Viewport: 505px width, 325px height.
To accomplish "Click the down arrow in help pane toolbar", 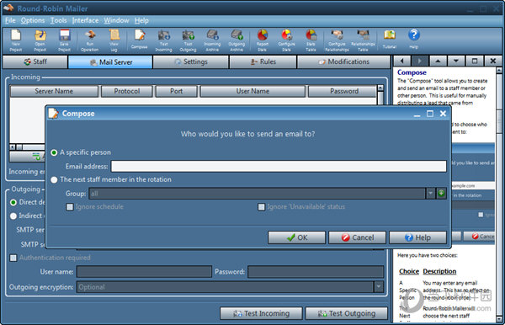I will tap(455, 61).
